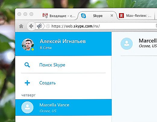Click the Skype search magnifier icon
157x122 pixels.
pos(27,65)
